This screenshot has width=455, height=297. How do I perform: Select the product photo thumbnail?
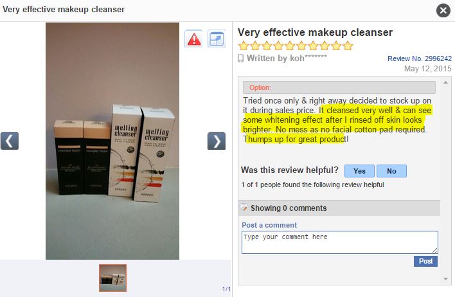112,278
